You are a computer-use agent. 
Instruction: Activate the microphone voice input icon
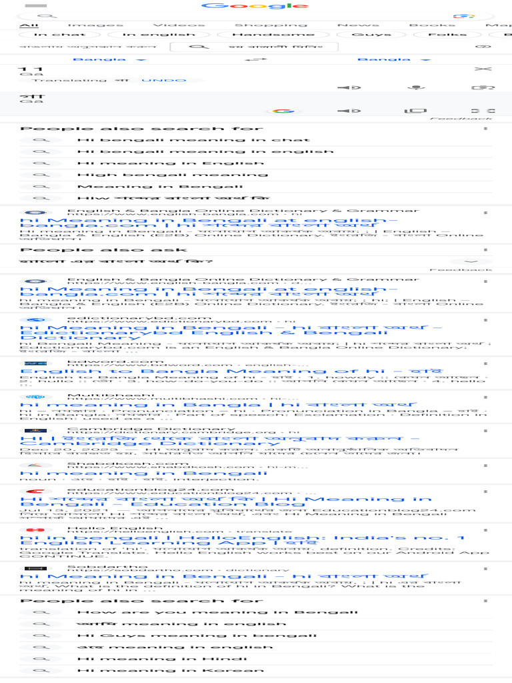point(416,87)
